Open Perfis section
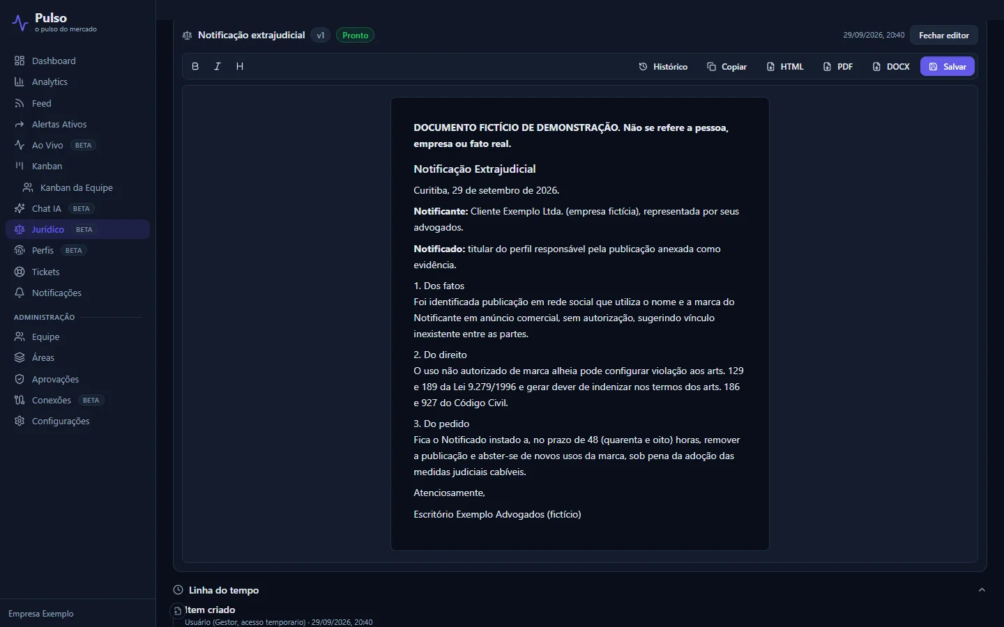The width and height of the screenshot is (1004, 627). click(x=77, y=250)
